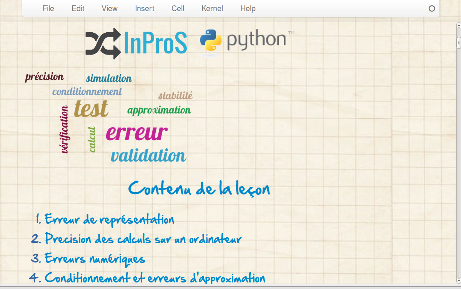Open the Erreur de représentation link

coord(109,219)
